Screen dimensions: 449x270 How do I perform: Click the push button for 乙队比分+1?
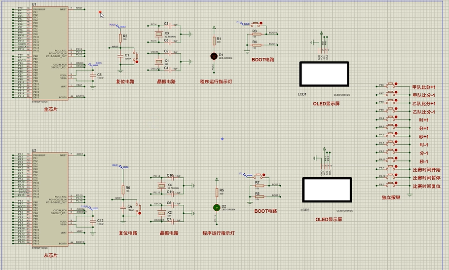coord(391,102)
